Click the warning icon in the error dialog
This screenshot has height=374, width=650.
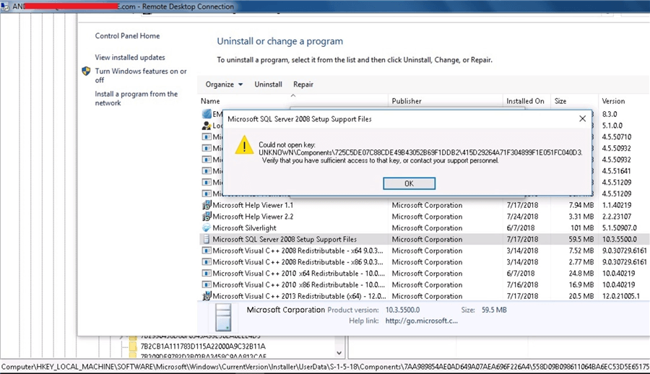pos(244,145)
